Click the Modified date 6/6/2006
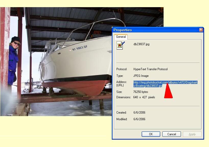The width and height of the screenshot is (209, 147). [x=139, y=119]
